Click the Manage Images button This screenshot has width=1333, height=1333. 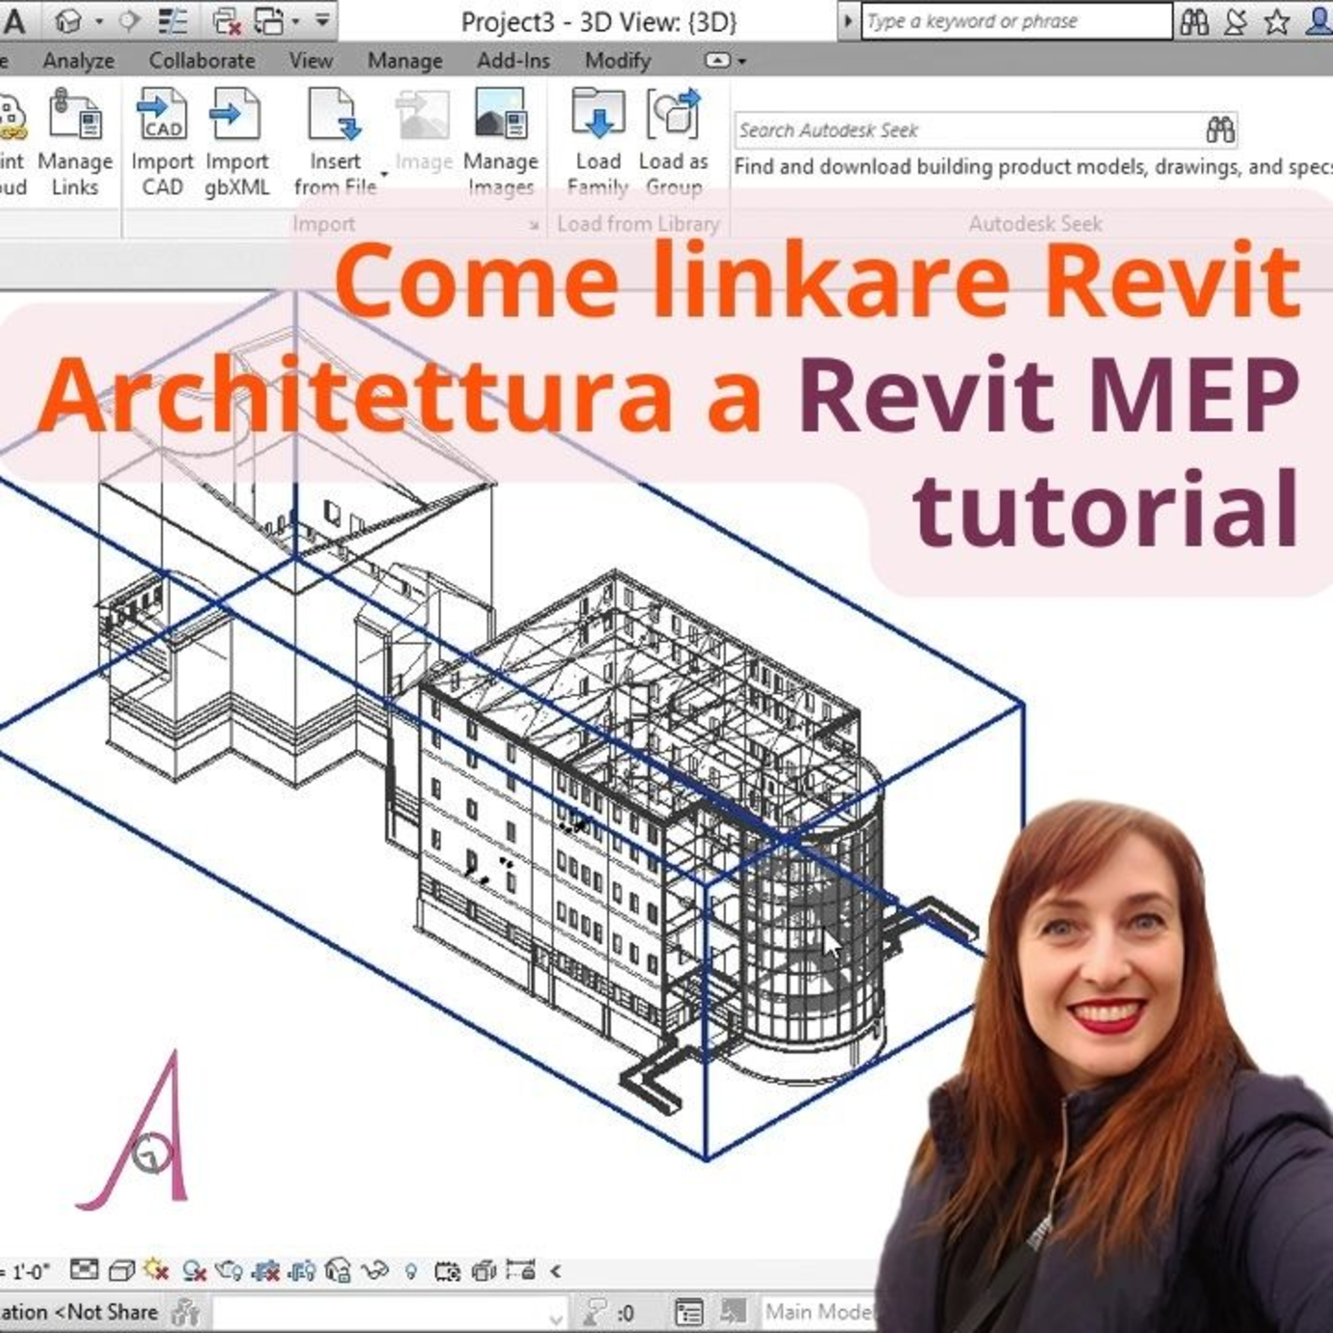tap(501, 143)
